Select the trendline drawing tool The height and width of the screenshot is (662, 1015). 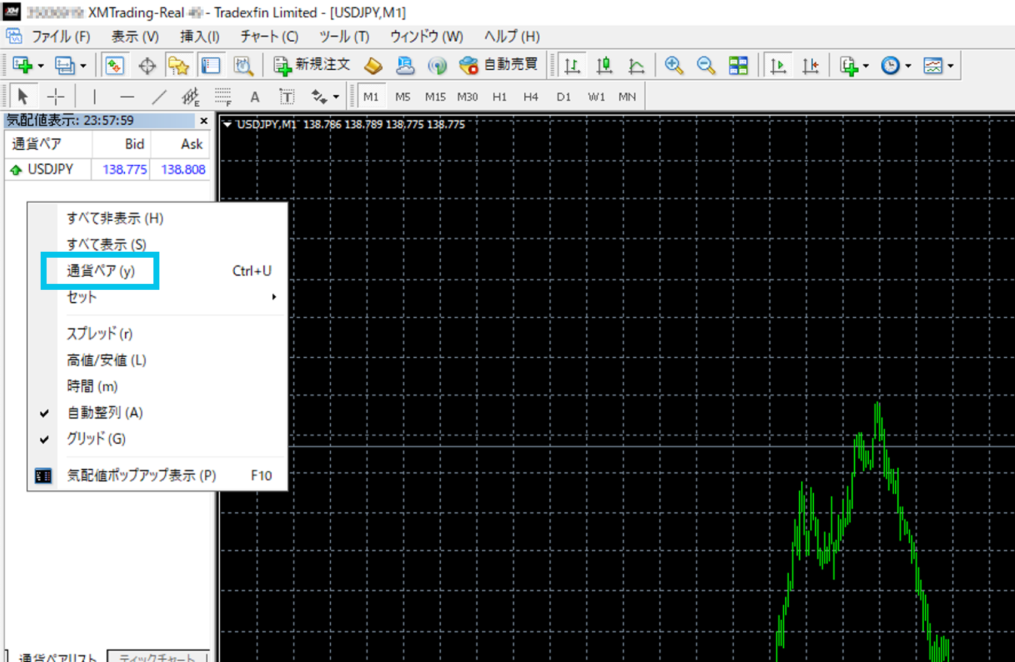click(x=159, y=97)
